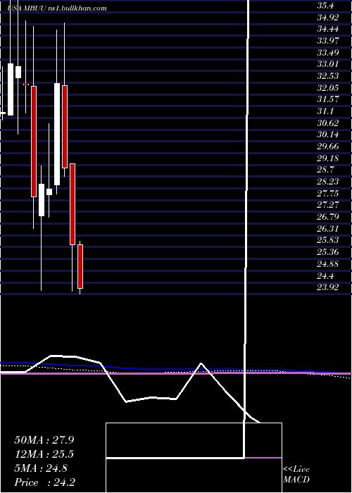Viewport: 352px width, 493px height.
Task: Click the 33.49 price axis label
Action: coord(328,52)
